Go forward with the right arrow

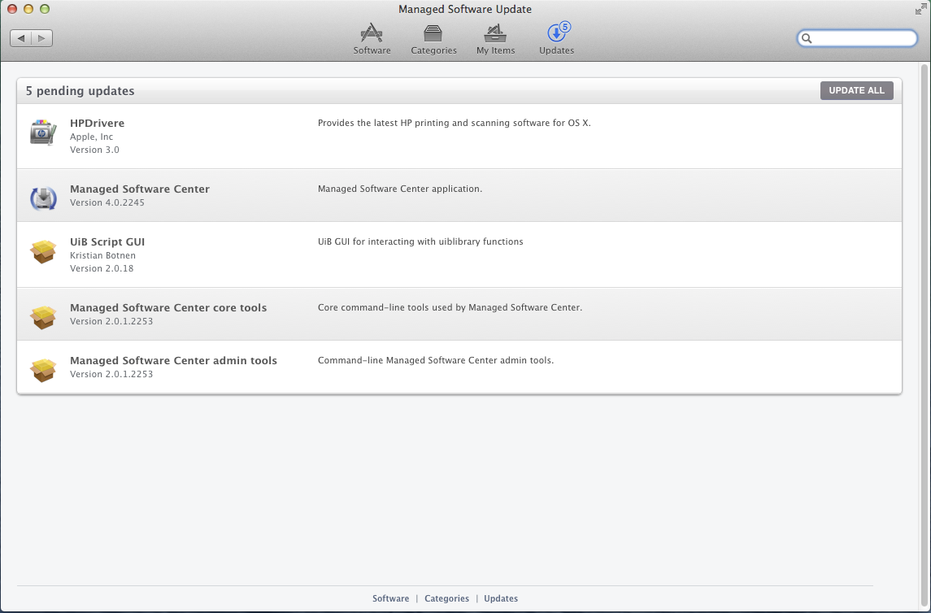[x=42, y=38]
